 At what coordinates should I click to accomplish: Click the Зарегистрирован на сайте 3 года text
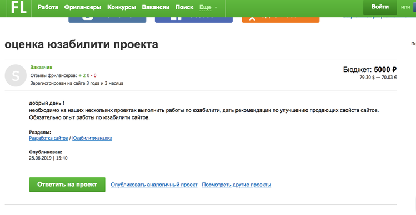coord(77,83)
